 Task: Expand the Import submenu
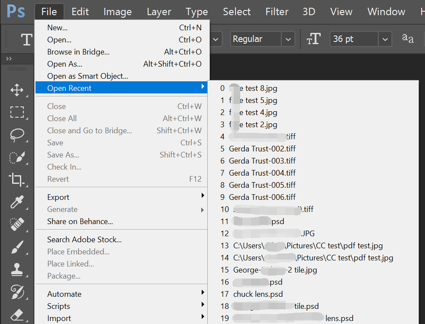coord(122,318)
